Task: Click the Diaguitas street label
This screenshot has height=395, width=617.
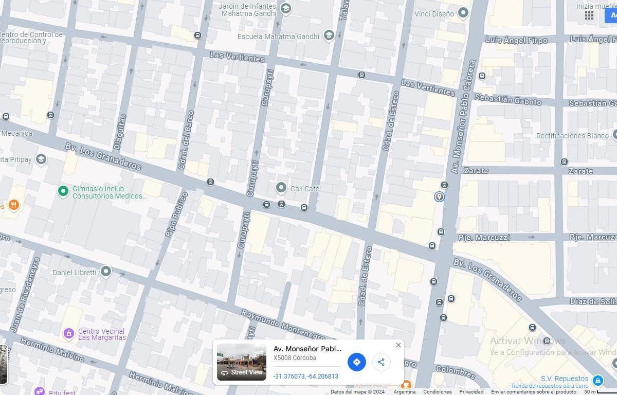Action: (120, 132)
